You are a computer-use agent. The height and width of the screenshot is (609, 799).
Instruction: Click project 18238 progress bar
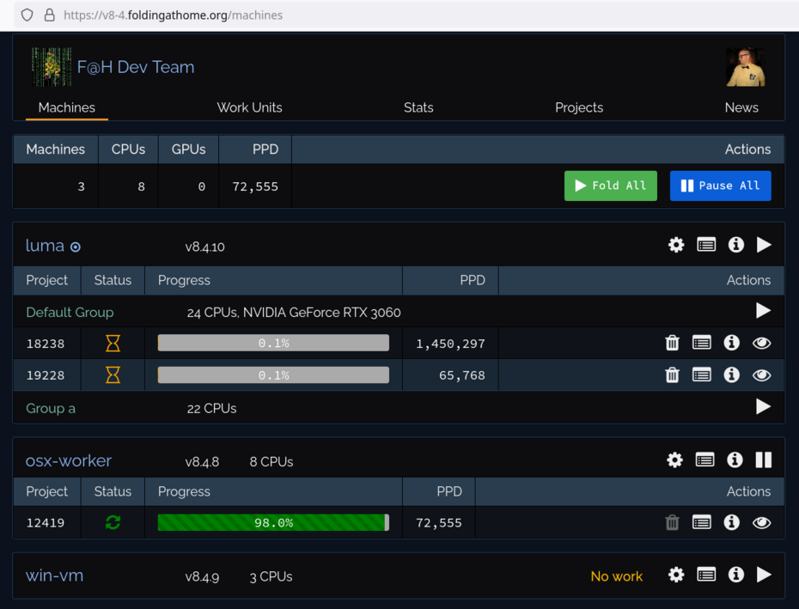[273, 343]
